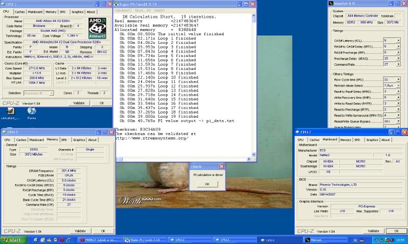Viewport: 408px width, 244px height.
Task: Click the Core Speed value 2712.6 MHz
Action: (37, 68)
